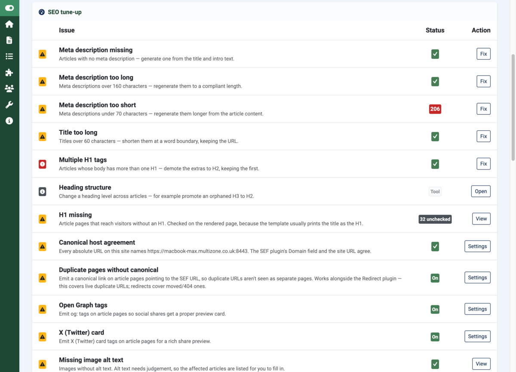
Task: Click warning icon for Title too long
Action: point(43,137)
